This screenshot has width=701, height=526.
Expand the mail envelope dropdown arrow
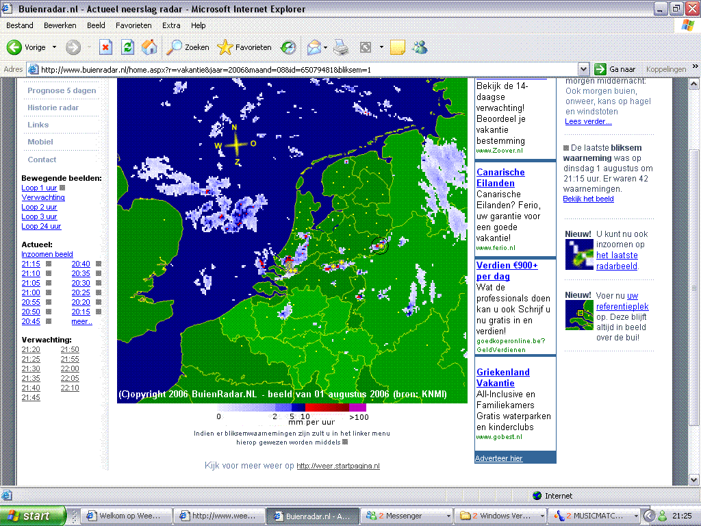point(326,47)
